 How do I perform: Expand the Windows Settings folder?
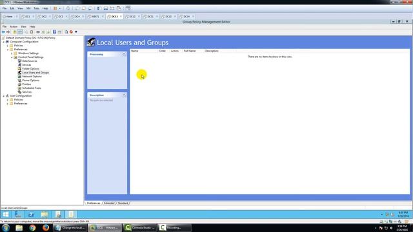point(12,53)
